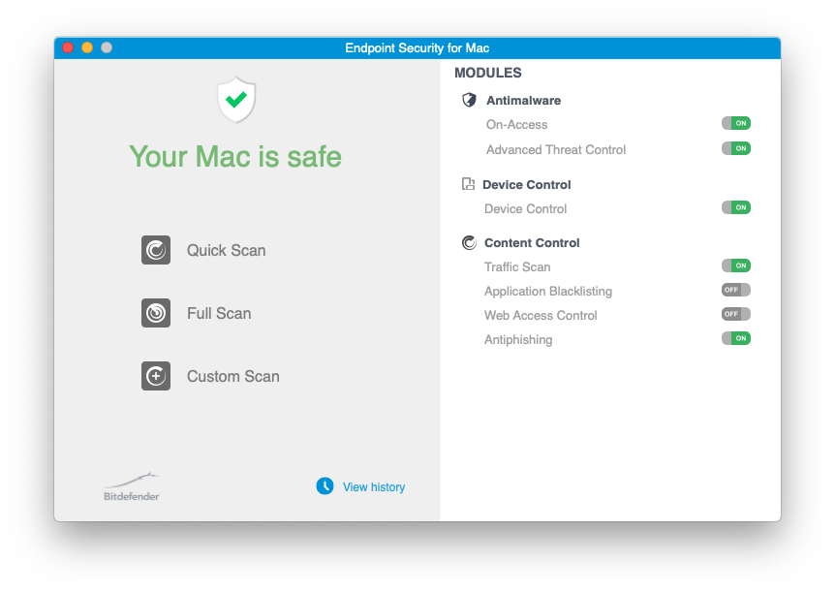Turn off the Device Control toggle

pyautogui.click(x=735, y=208)
